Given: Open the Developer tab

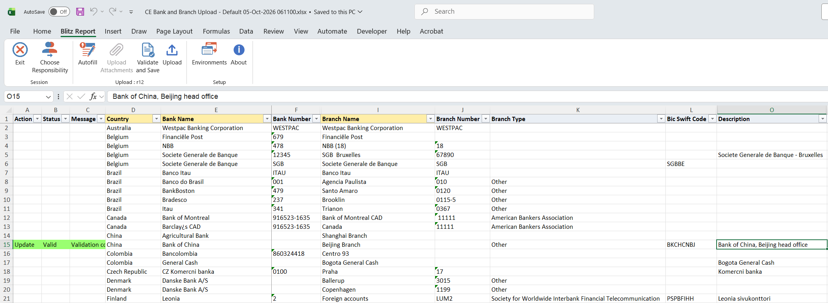Looking at the screenshot, I should (372, 31).
